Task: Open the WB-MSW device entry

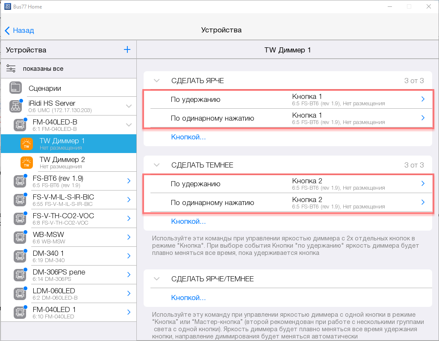Action: click(x=68, y=237)
